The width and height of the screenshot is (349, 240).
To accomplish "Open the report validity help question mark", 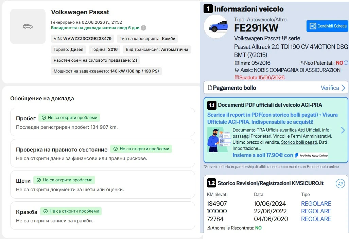I will pyautogui.click(x=143, y=28).
